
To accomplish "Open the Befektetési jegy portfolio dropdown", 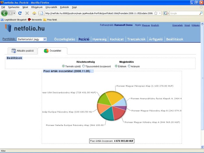I will [x=32, y=39].
